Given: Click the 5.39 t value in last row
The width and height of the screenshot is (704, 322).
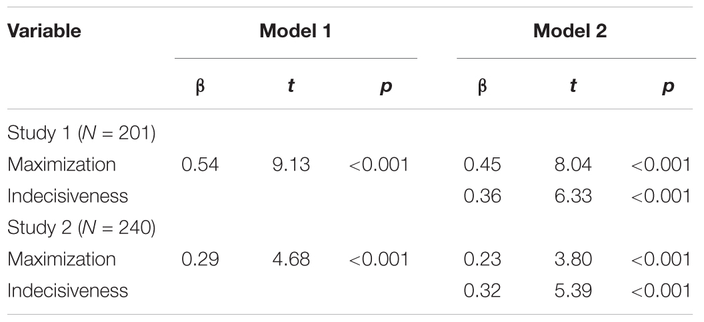Looking at the screenshot, I should coord(573,291).
